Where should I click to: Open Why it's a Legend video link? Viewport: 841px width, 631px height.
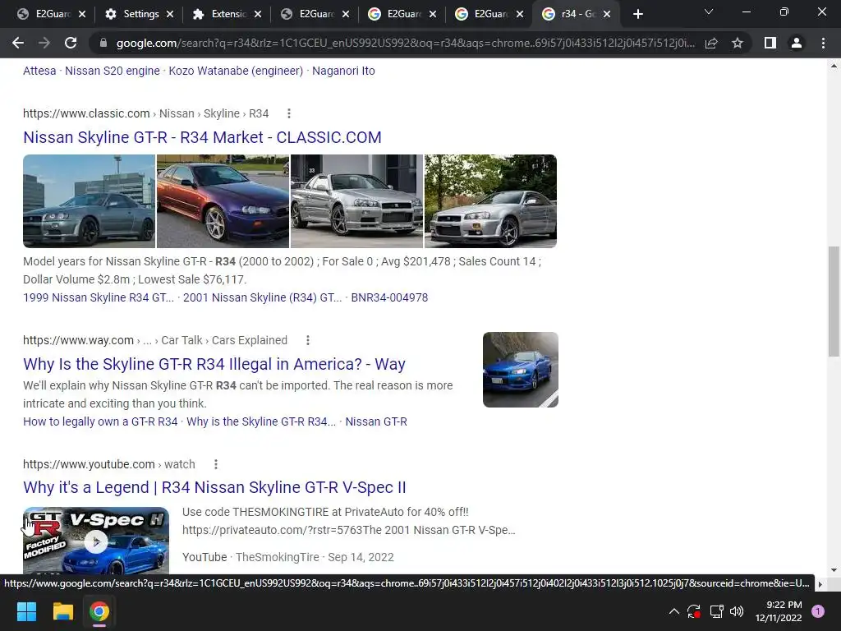pyautogui.click(x=214, y=487)
